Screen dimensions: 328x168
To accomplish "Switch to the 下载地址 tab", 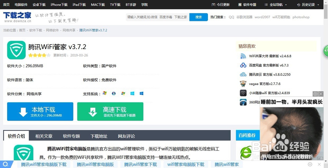I will (99, 136).
